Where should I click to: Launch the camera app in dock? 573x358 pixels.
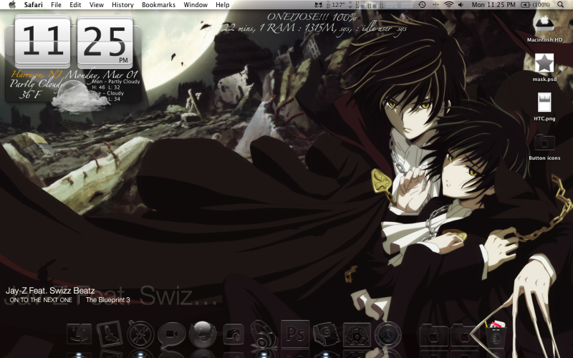click(233, 334)
